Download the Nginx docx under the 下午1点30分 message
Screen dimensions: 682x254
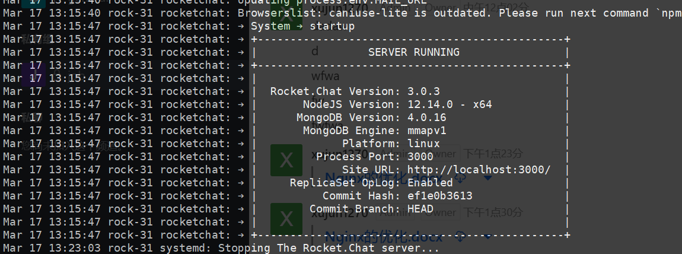point(460,237)
